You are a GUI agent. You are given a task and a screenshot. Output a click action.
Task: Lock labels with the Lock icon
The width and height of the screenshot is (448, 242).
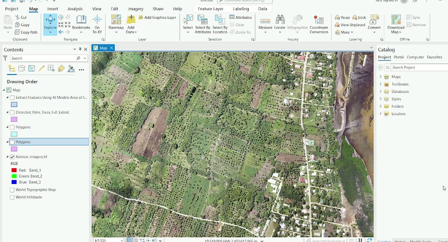[x=355, y=17]
